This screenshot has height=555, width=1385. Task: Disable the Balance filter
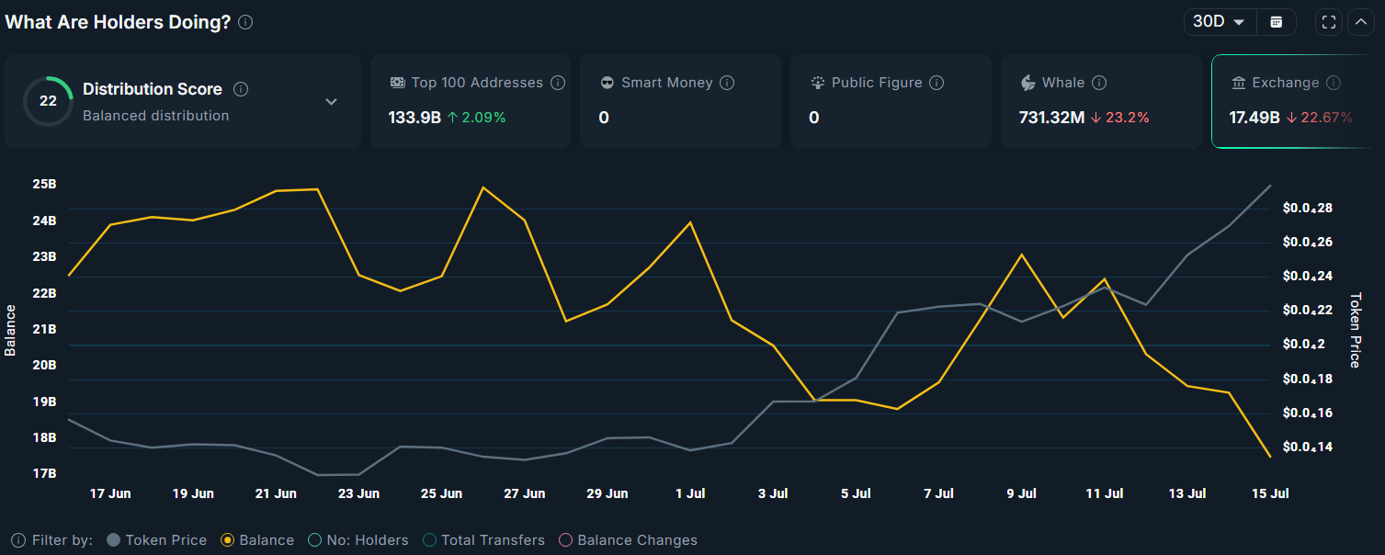coord(226,540)
